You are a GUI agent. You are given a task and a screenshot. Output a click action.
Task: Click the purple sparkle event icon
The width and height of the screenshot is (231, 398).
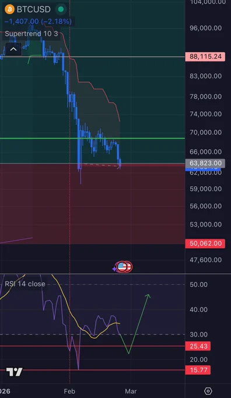pyautogui.click(x=114, y=269)
